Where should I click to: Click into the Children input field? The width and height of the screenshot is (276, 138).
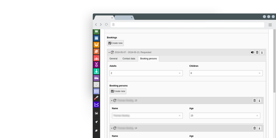tap(226, 73)
